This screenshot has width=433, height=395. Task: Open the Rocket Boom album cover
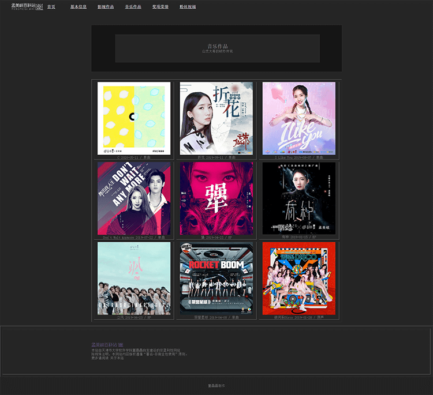[216, 279]
